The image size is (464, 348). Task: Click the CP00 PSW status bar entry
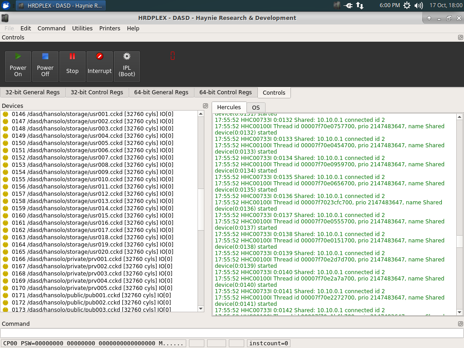(x=93, y=343)
